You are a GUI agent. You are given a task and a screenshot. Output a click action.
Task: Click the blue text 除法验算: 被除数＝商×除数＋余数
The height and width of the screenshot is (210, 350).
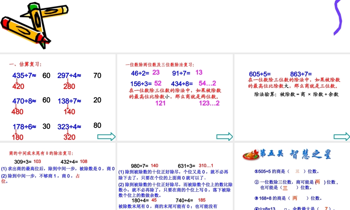point(296,94)
